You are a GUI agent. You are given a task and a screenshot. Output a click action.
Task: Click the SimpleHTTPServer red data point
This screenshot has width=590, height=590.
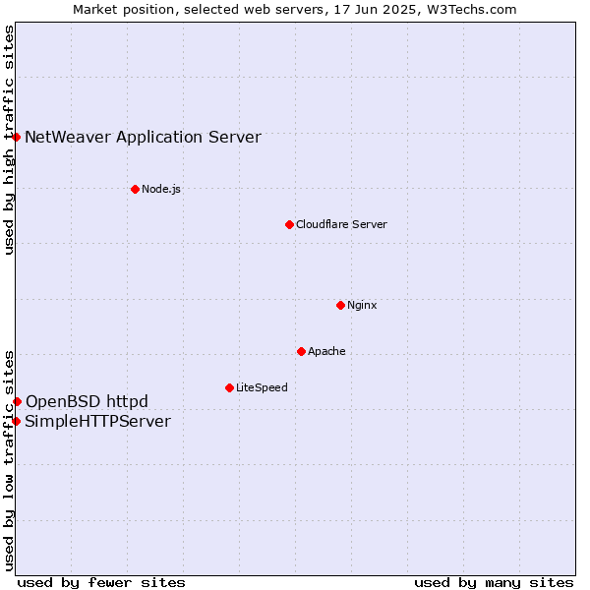pos(16,421)
